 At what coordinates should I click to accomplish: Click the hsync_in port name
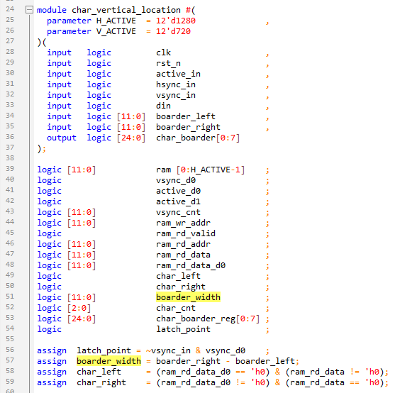[x=176, y=84]
